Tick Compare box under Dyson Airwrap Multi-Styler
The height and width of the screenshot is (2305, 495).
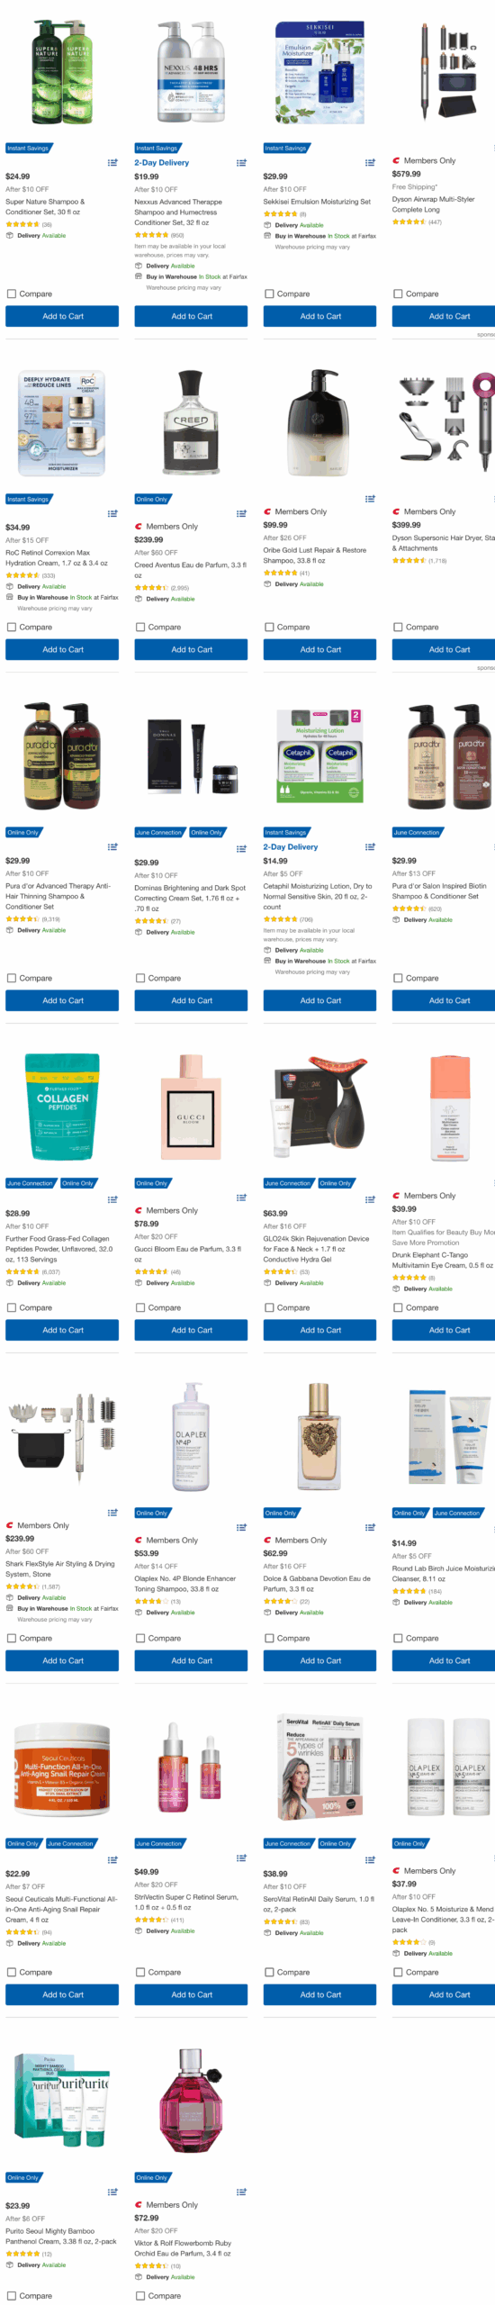[x=398, y=294]
